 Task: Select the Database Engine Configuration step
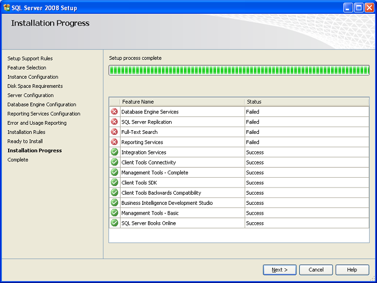(x=41, y=104)
